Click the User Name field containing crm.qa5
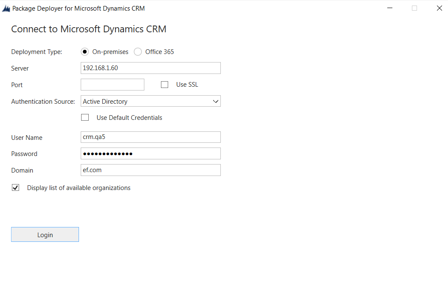This screenshot has height=295, width=448. 150,137
